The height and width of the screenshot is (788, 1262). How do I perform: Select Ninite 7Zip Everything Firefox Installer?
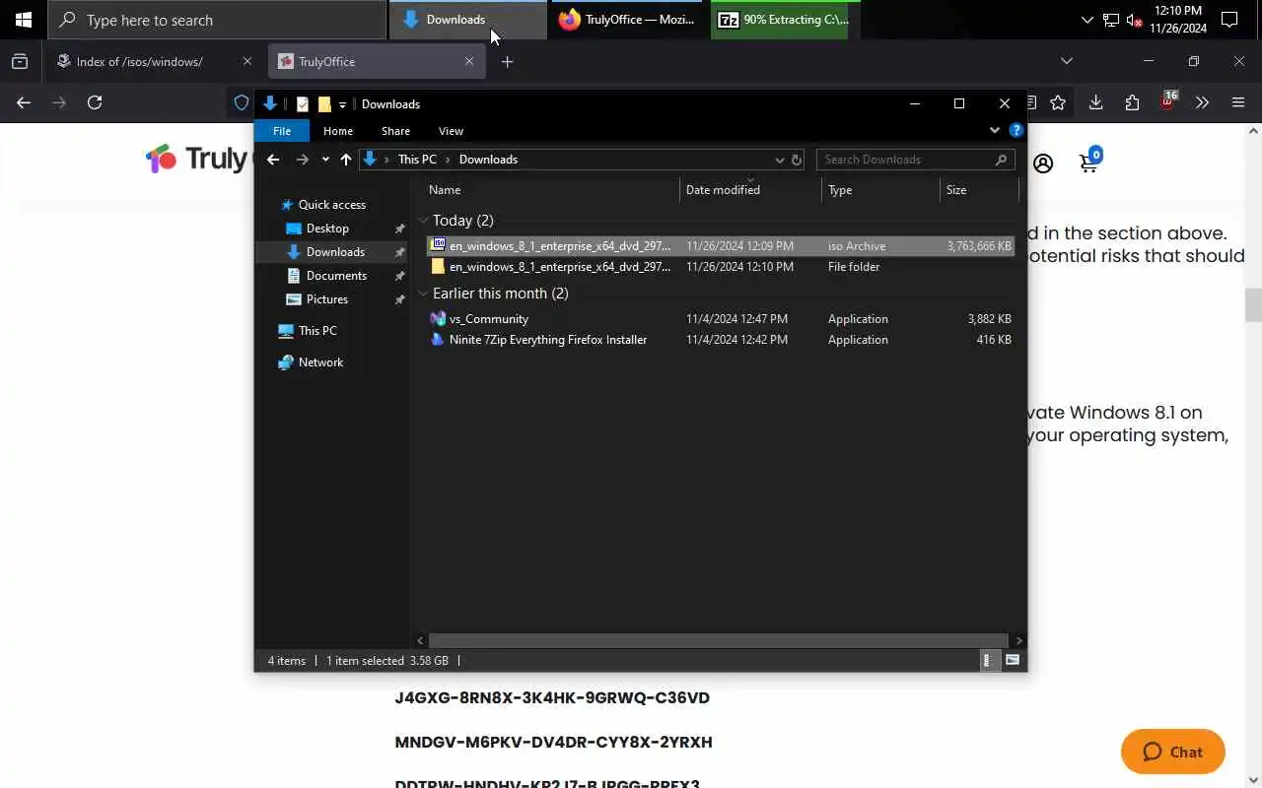[x=721, y=340]
